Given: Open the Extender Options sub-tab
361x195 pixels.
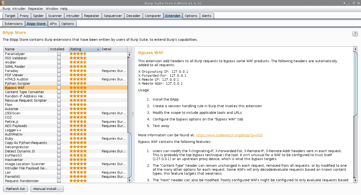Looking at the screenshot, I should (68, 24).
